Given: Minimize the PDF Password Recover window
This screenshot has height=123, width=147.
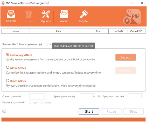Looking at the screenshot, I should click(123, 3).
